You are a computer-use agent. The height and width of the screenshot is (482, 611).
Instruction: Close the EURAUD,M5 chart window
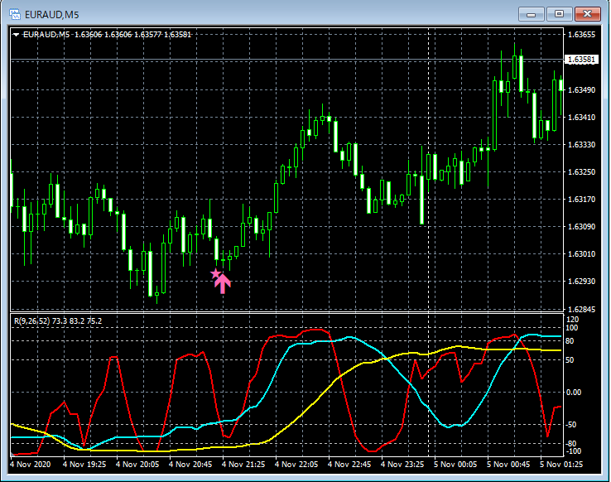[x=587, y=14]
